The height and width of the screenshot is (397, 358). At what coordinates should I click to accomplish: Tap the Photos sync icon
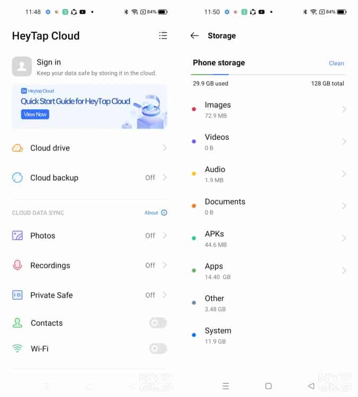(x=17, y=236)
